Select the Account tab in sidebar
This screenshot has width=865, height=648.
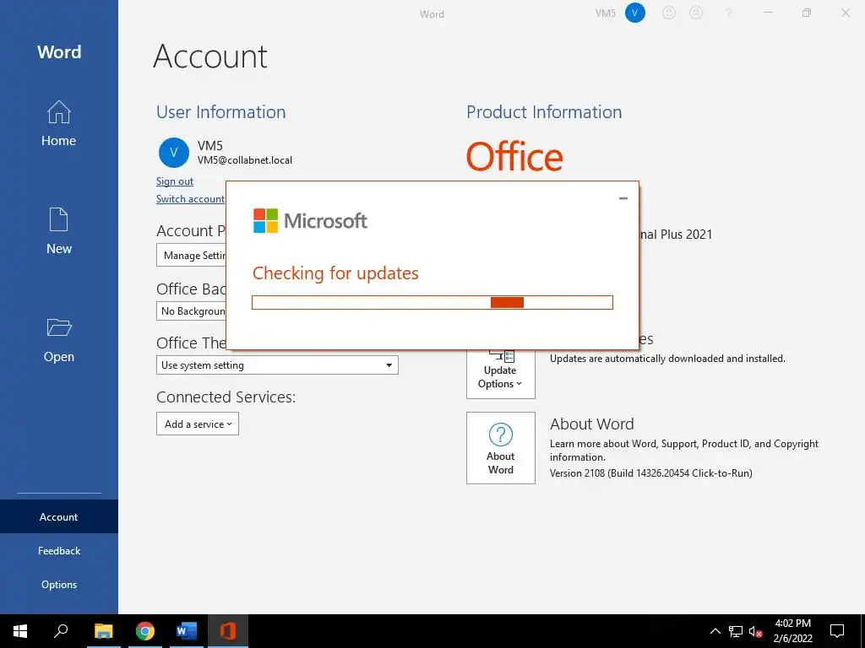point(58,517)
